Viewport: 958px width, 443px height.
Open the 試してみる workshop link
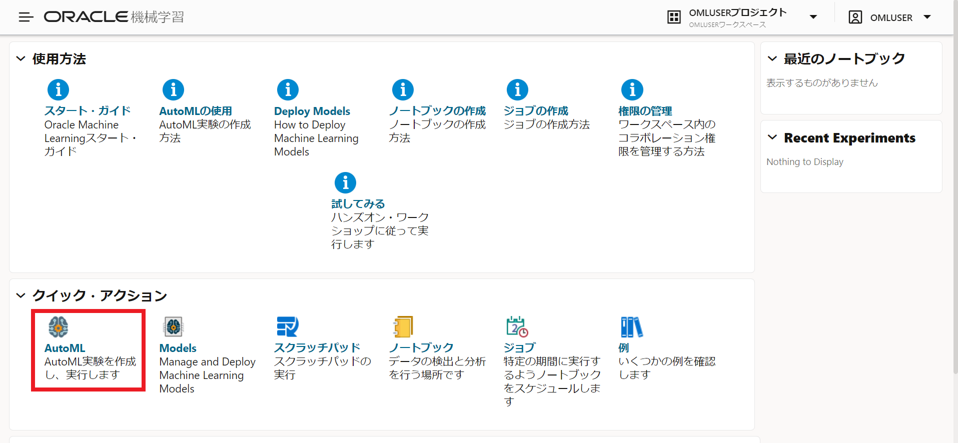tap(358, 204)
